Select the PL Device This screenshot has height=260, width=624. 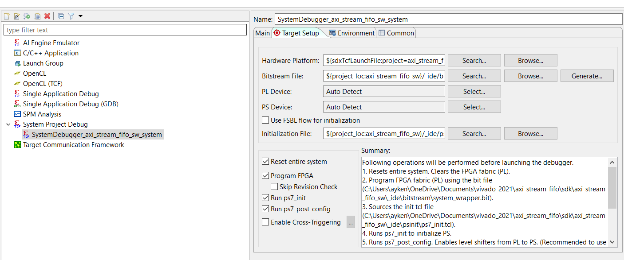point(474,91)
